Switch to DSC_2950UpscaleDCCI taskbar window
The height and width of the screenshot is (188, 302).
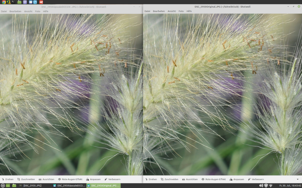pyautogui.click(x=69, y=185)
